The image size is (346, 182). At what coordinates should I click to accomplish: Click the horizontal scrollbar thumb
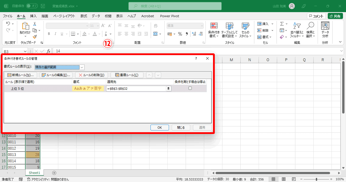273,173
